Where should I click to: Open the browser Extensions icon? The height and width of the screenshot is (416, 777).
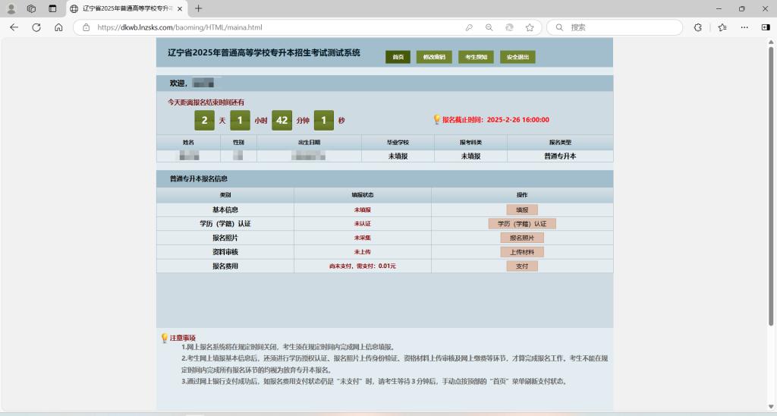click(x=698, y=27)
